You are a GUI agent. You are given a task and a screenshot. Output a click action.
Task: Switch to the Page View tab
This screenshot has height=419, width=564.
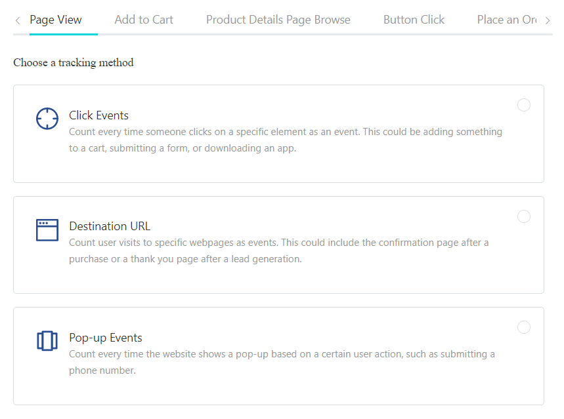point(56,20)
